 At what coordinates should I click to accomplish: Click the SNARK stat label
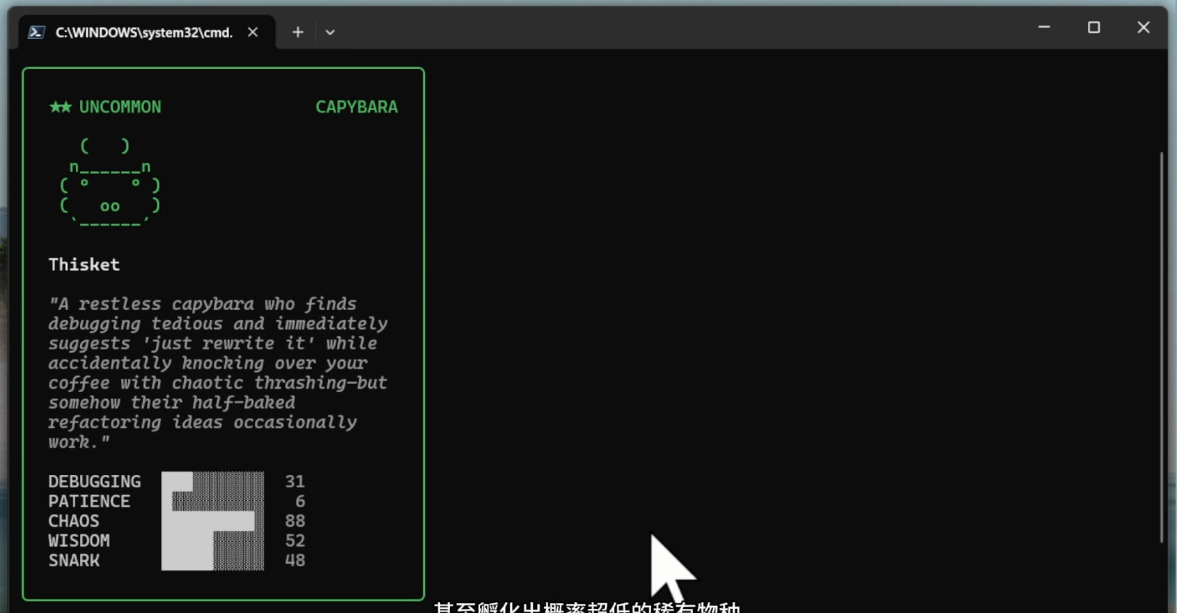pyautogui.click(x=74, y=561)
